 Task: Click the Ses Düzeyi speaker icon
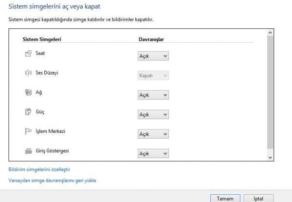(28, 73)
